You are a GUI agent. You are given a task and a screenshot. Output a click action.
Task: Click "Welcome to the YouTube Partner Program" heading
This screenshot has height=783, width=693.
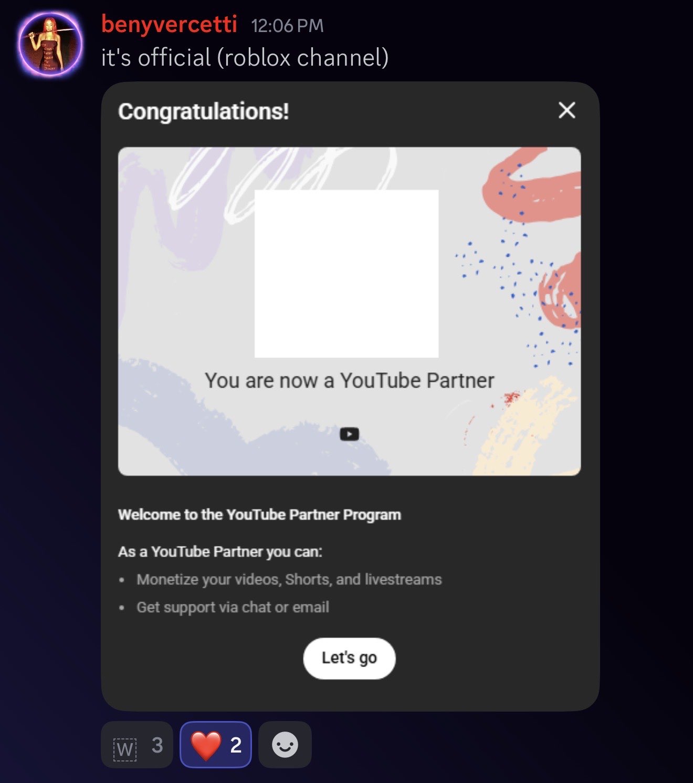click(x=259, y=515)
